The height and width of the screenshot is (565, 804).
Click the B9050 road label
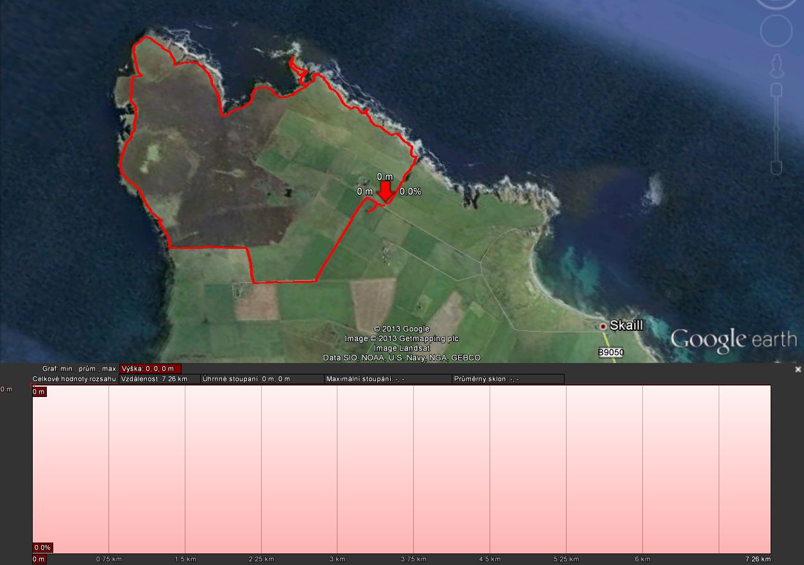(610, 353)
